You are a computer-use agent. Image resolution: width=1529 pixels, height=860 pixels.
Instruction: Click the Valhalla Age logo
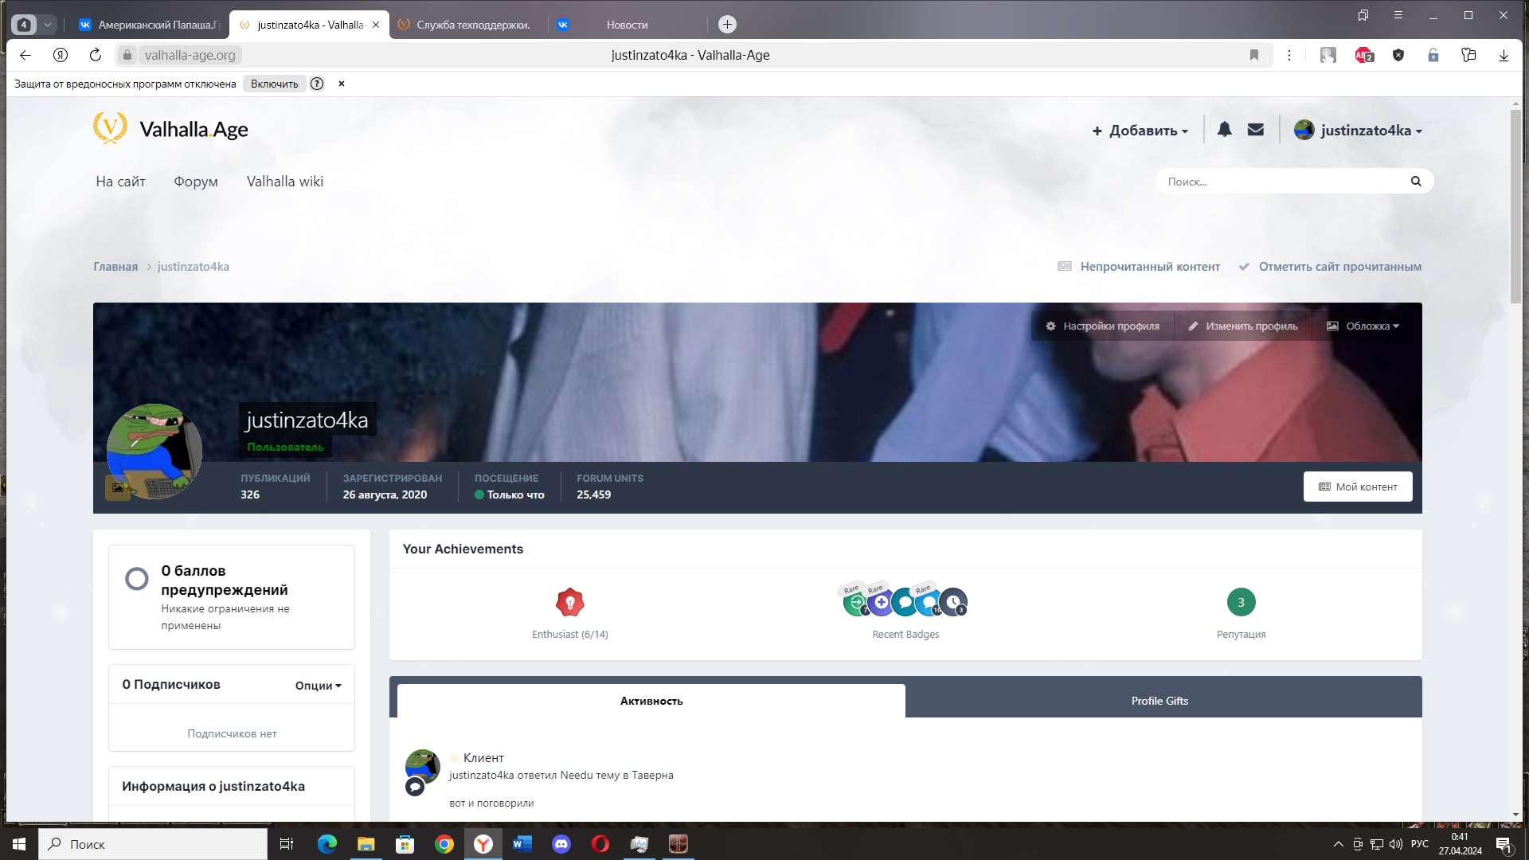(x=170, y=129)
